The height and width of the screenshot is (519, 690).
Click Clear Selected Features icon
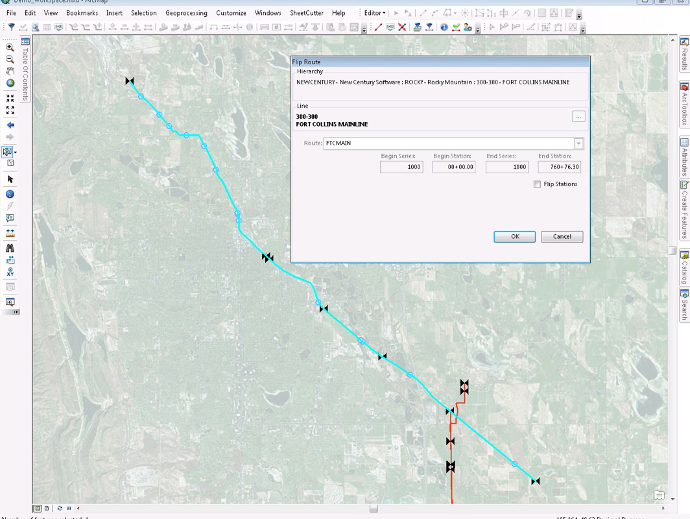pos(10,163)
